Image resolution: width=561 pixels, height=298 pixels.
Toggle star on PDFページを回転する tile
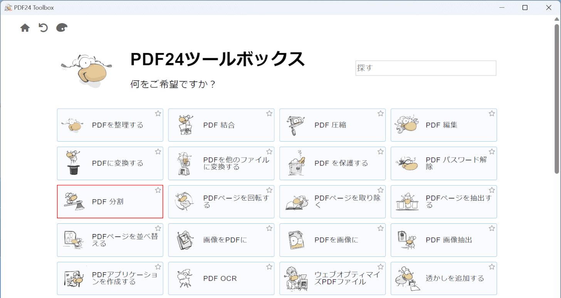tap(269, 190)
